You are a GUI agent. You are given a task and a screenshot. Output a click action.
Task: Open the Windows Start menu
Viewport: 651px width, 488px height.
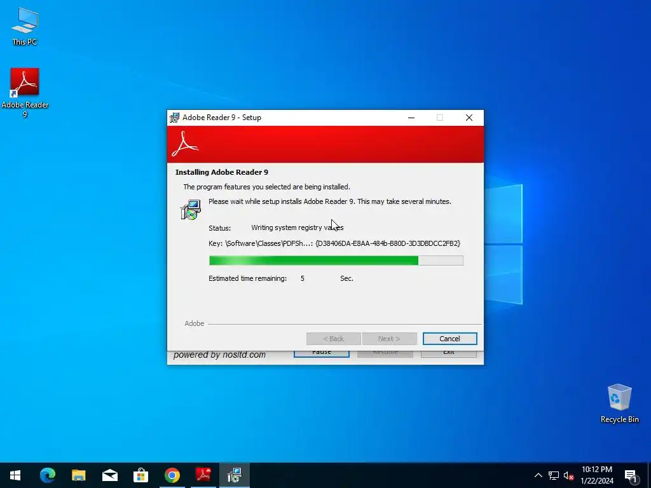click(x=15, y=475)
